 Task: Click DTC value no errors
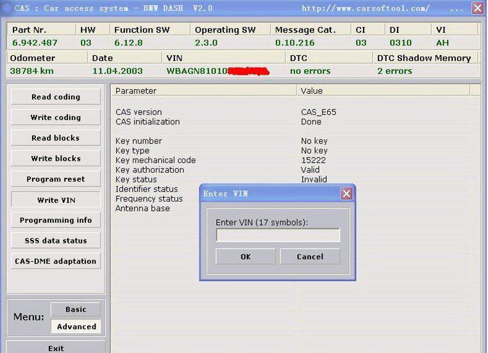pos(310,71)
